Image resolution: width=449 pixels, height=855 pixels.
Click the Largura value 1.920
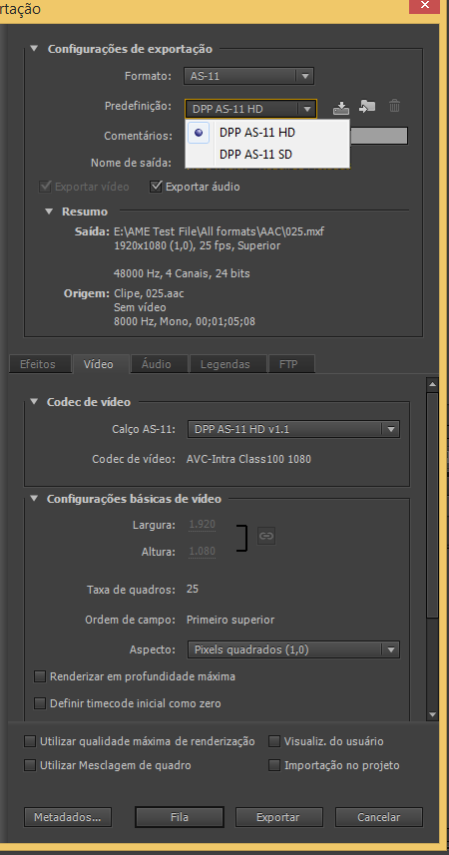coord(202,525)
